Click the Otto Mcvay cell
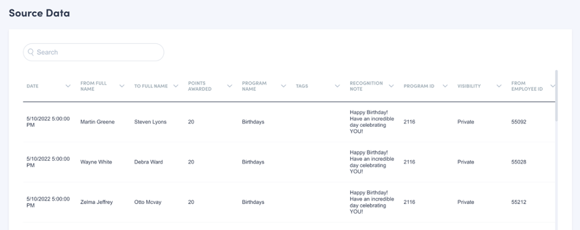 pyautogui.click(x=147, y=202)
